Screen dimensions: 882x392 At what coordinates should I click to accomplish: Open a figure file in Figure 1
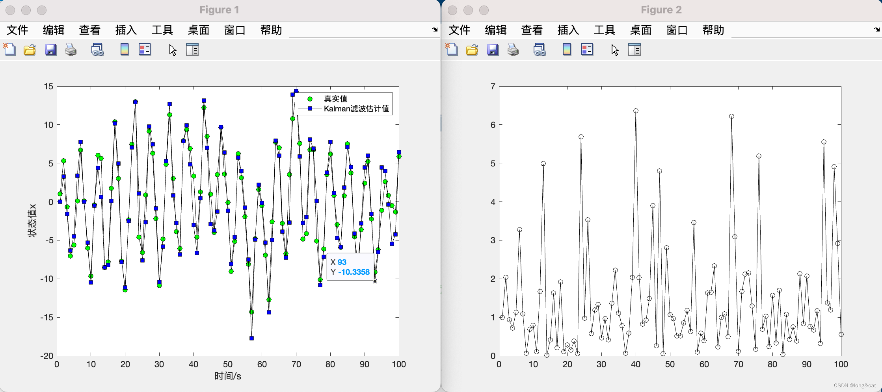click(30, 50)
